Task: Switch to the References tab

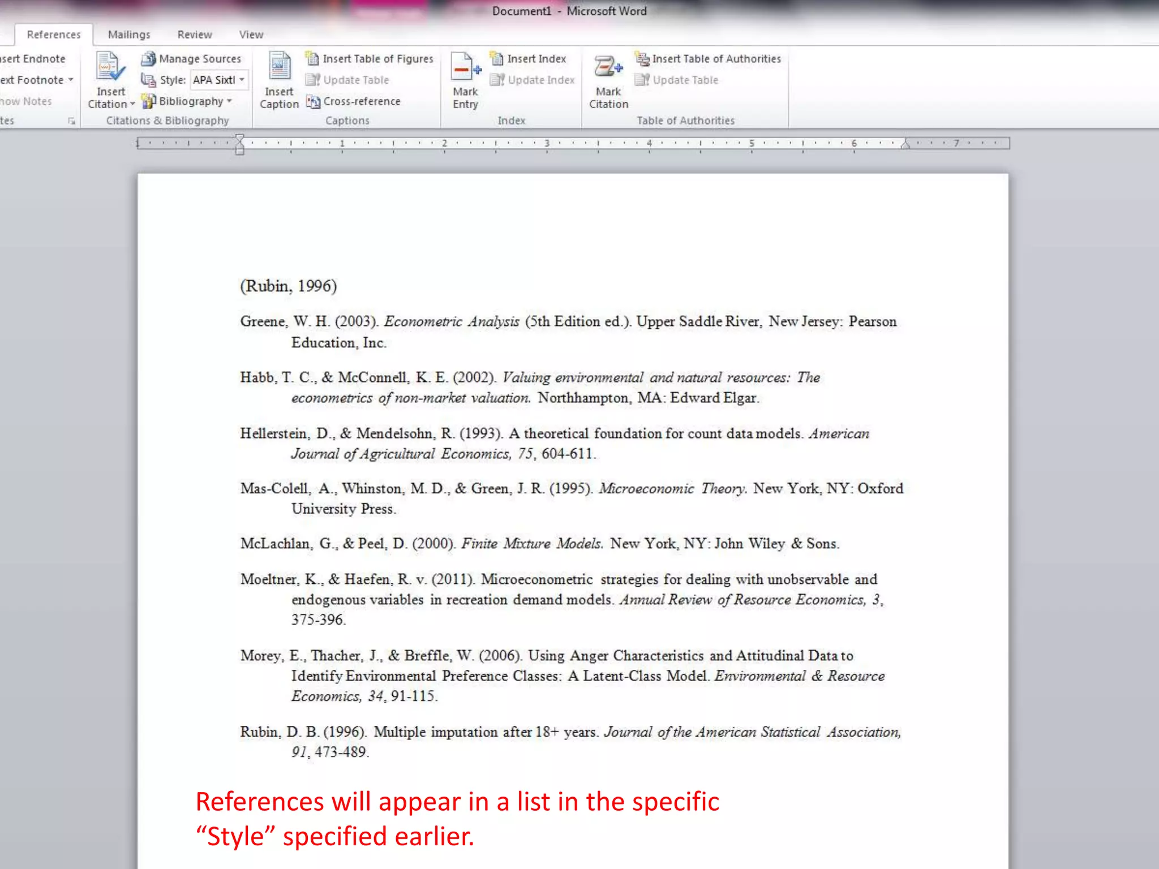Action: tap(54, 35)
